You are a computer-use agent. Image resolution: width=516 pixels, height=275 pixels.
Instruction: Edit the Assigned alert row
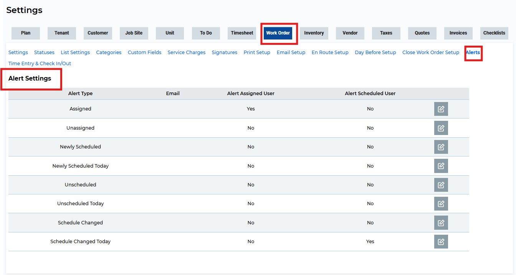441,109
